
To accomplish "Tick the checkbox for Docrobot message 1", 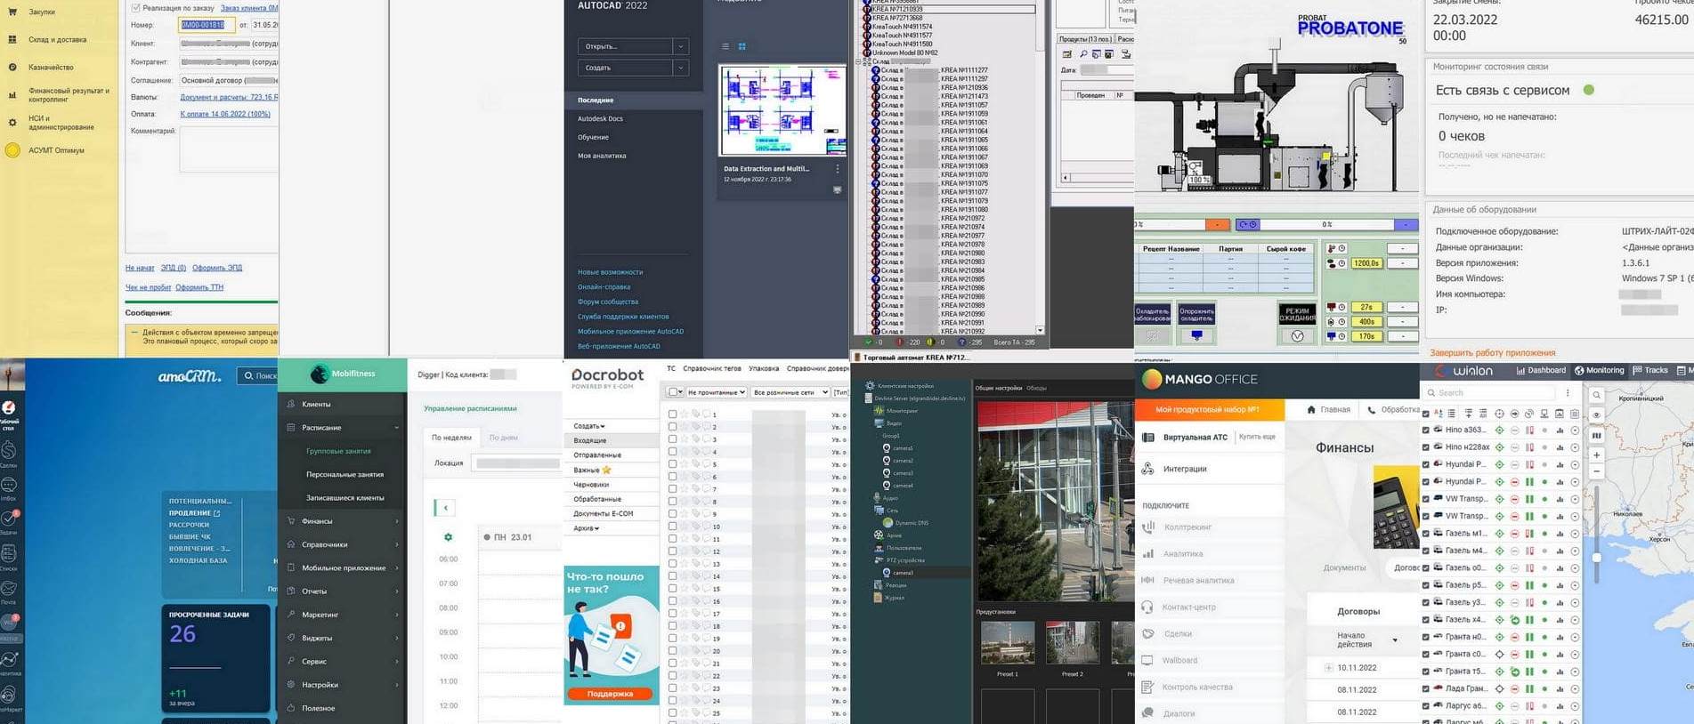I will pyautogui.click(x=672, y=414).
